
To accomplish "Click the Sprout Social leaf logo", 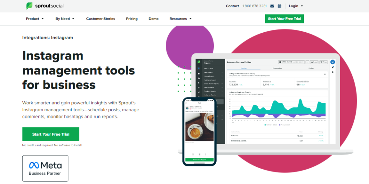I will pos(45,6).
